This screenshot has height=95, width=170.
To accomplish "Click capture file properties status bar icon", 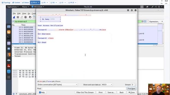I will [x=16, y=94].
